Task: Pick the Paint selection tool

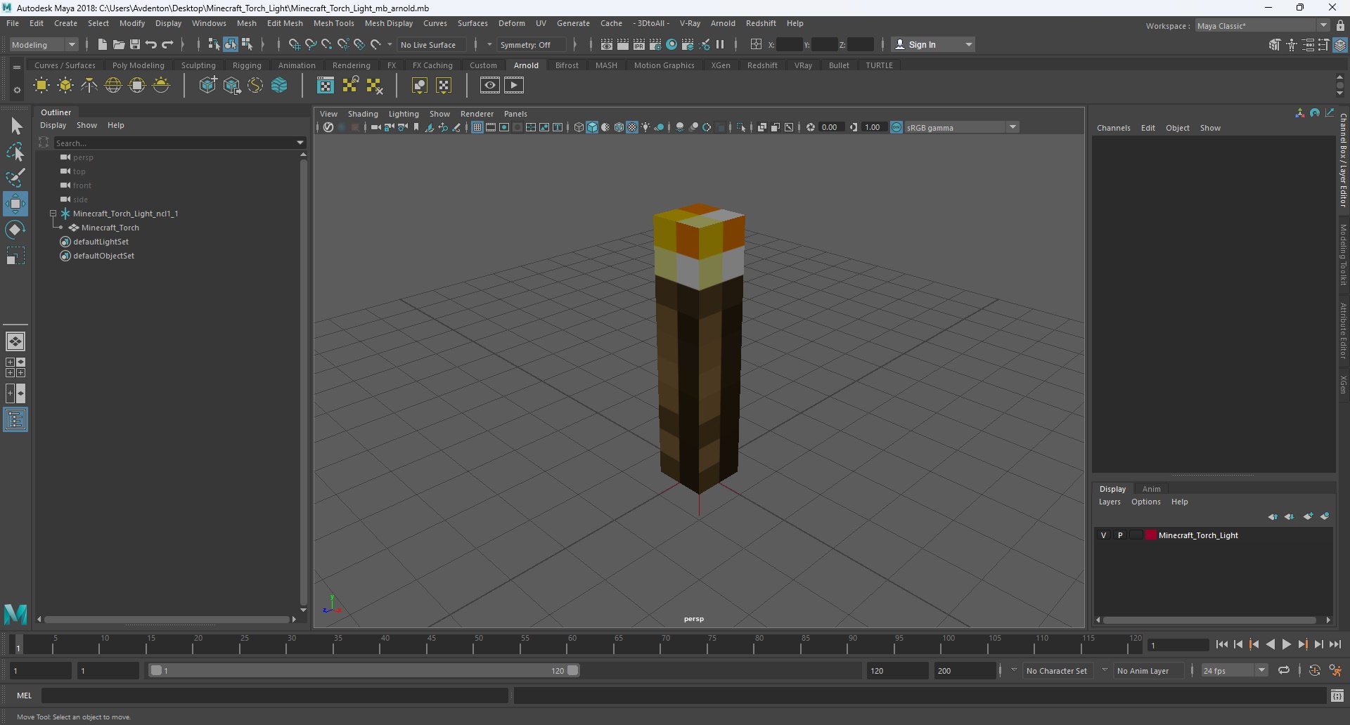Action: point(15,178)
